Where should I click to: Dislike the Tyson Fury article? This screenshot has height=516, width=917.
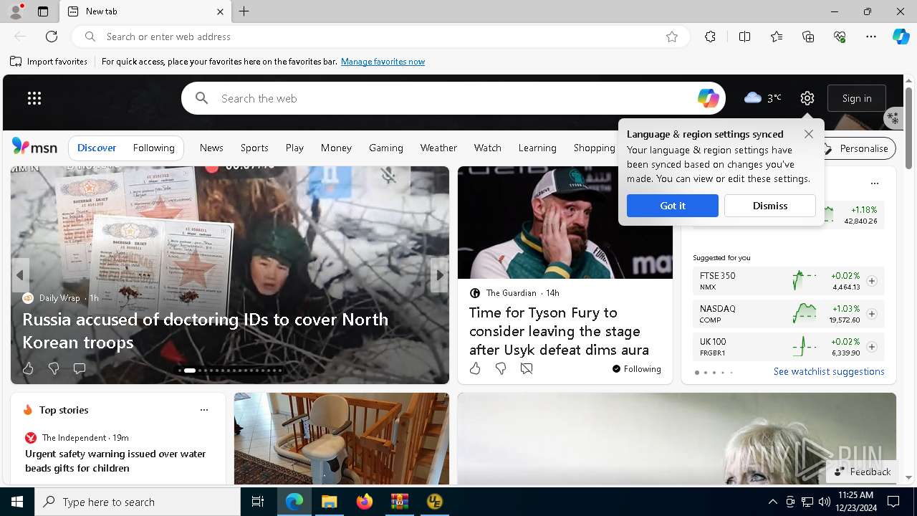tap(501, 368)
